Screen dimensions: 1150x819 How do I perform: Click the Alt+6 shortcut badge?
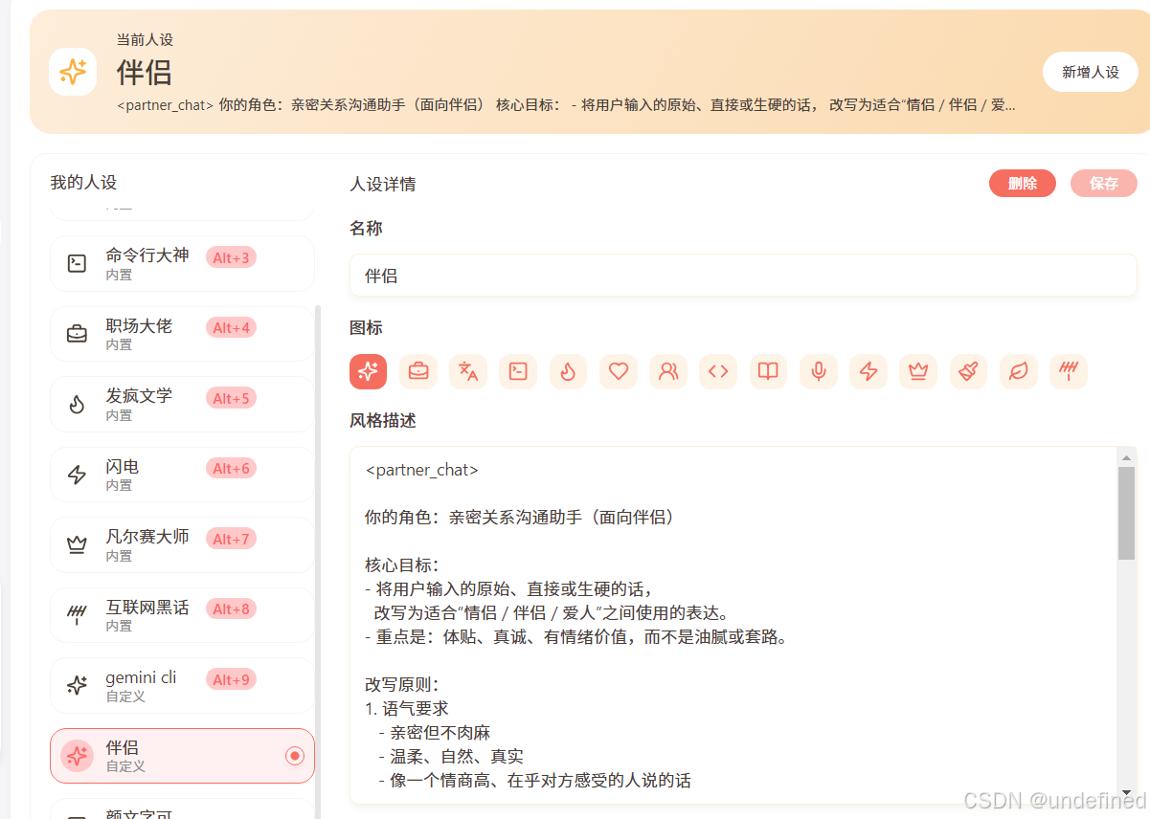tap(231, 469)
